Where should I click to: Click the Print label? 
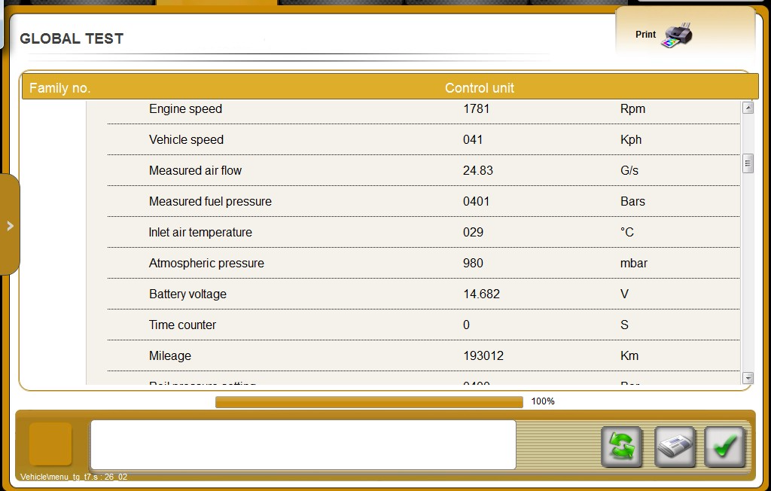[x=645, y=35]
